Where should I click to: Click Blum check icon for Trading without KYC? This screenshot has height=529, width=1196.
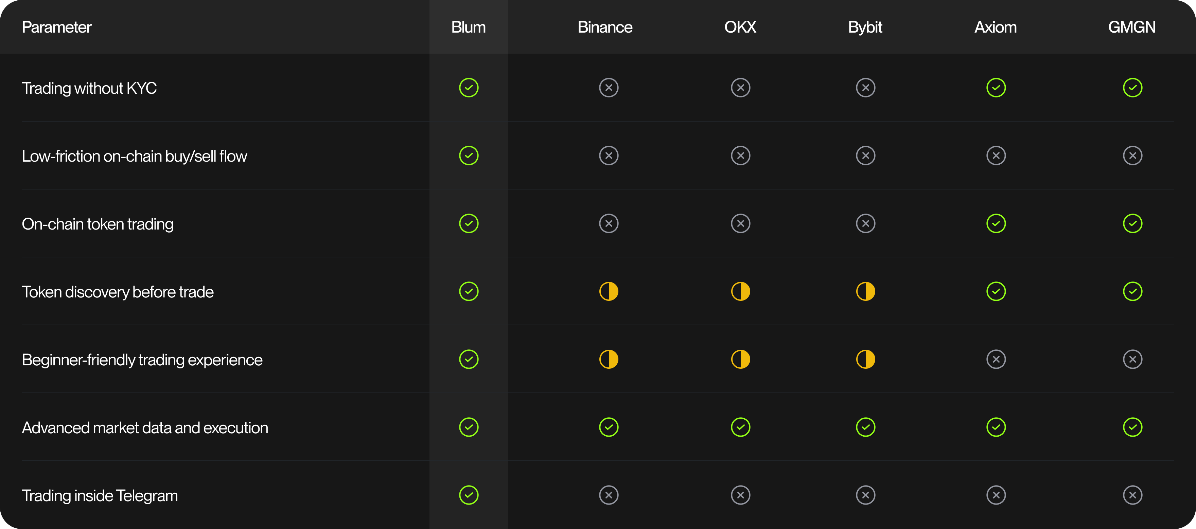point(469,88)
